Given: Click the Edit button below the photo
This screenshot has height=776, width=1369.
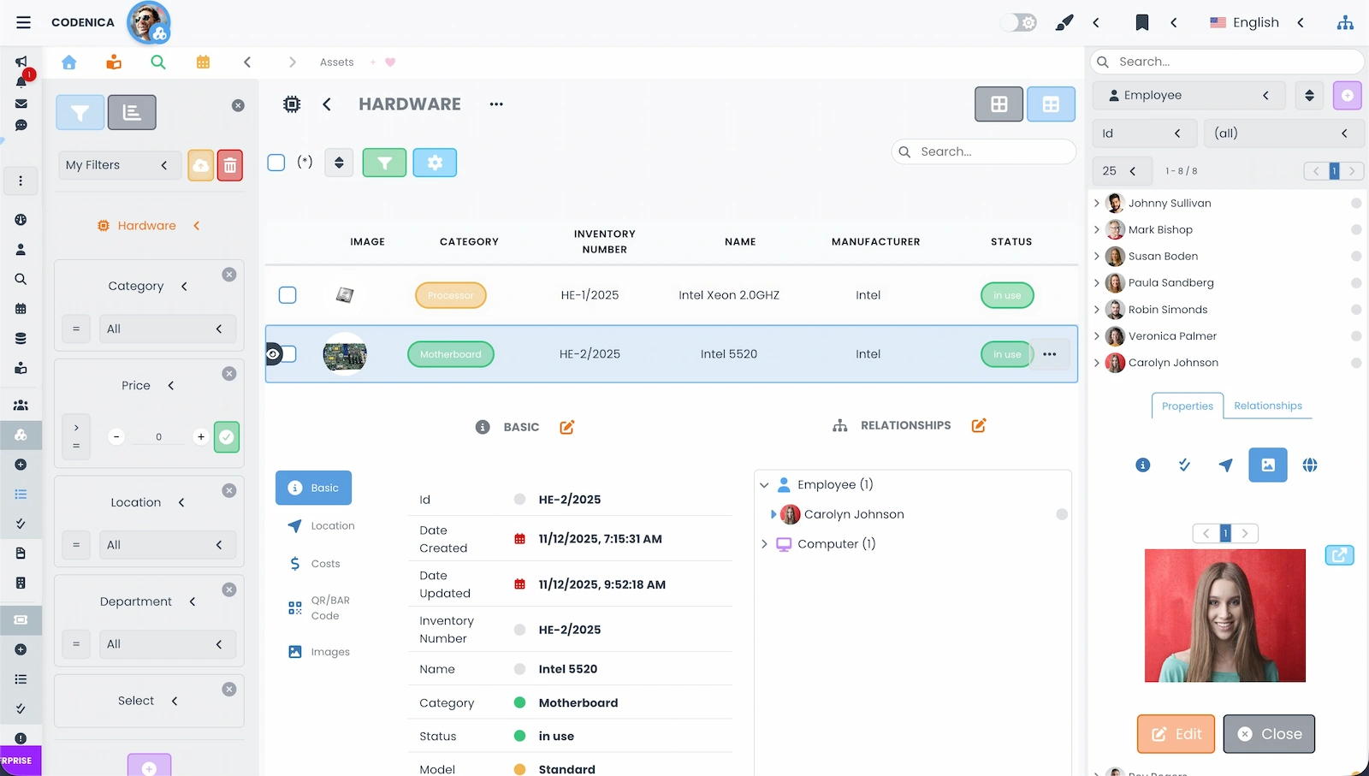Looking at the screenshot, I should coord(1175,733).
